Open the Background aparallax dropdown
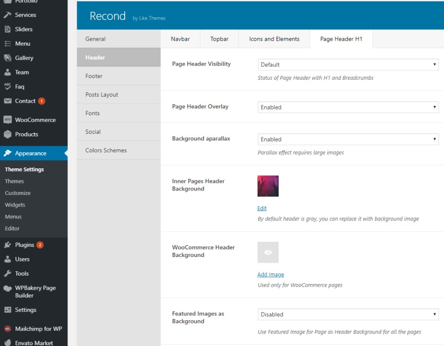This screenshot has height=346, width=444. 348,139
